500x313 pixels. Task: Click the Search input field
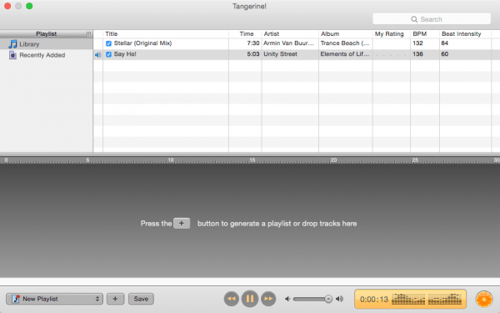[x=432, y=19]
